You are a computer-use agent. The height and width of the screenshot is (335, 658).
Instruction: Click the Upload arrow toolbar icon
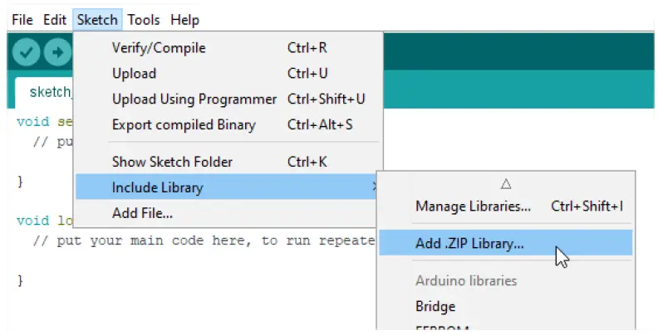coord(57,52)
